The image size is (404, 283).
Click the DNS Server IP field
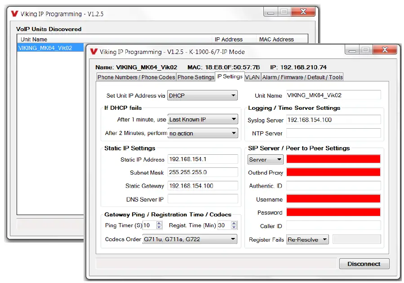point(203,199)
